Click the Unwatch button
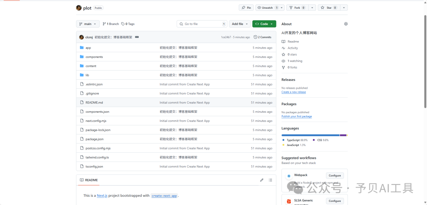Image resolution: width=427 pixels, height=205 pixels. point(267,8)
